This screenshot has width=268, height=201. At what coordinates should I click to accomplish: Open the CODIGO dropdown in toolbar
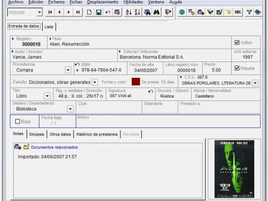tap(40, 12)
